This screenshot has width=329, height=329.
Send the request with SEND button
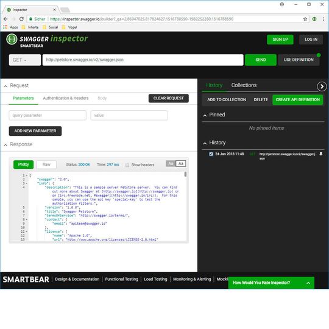[261, 60]
